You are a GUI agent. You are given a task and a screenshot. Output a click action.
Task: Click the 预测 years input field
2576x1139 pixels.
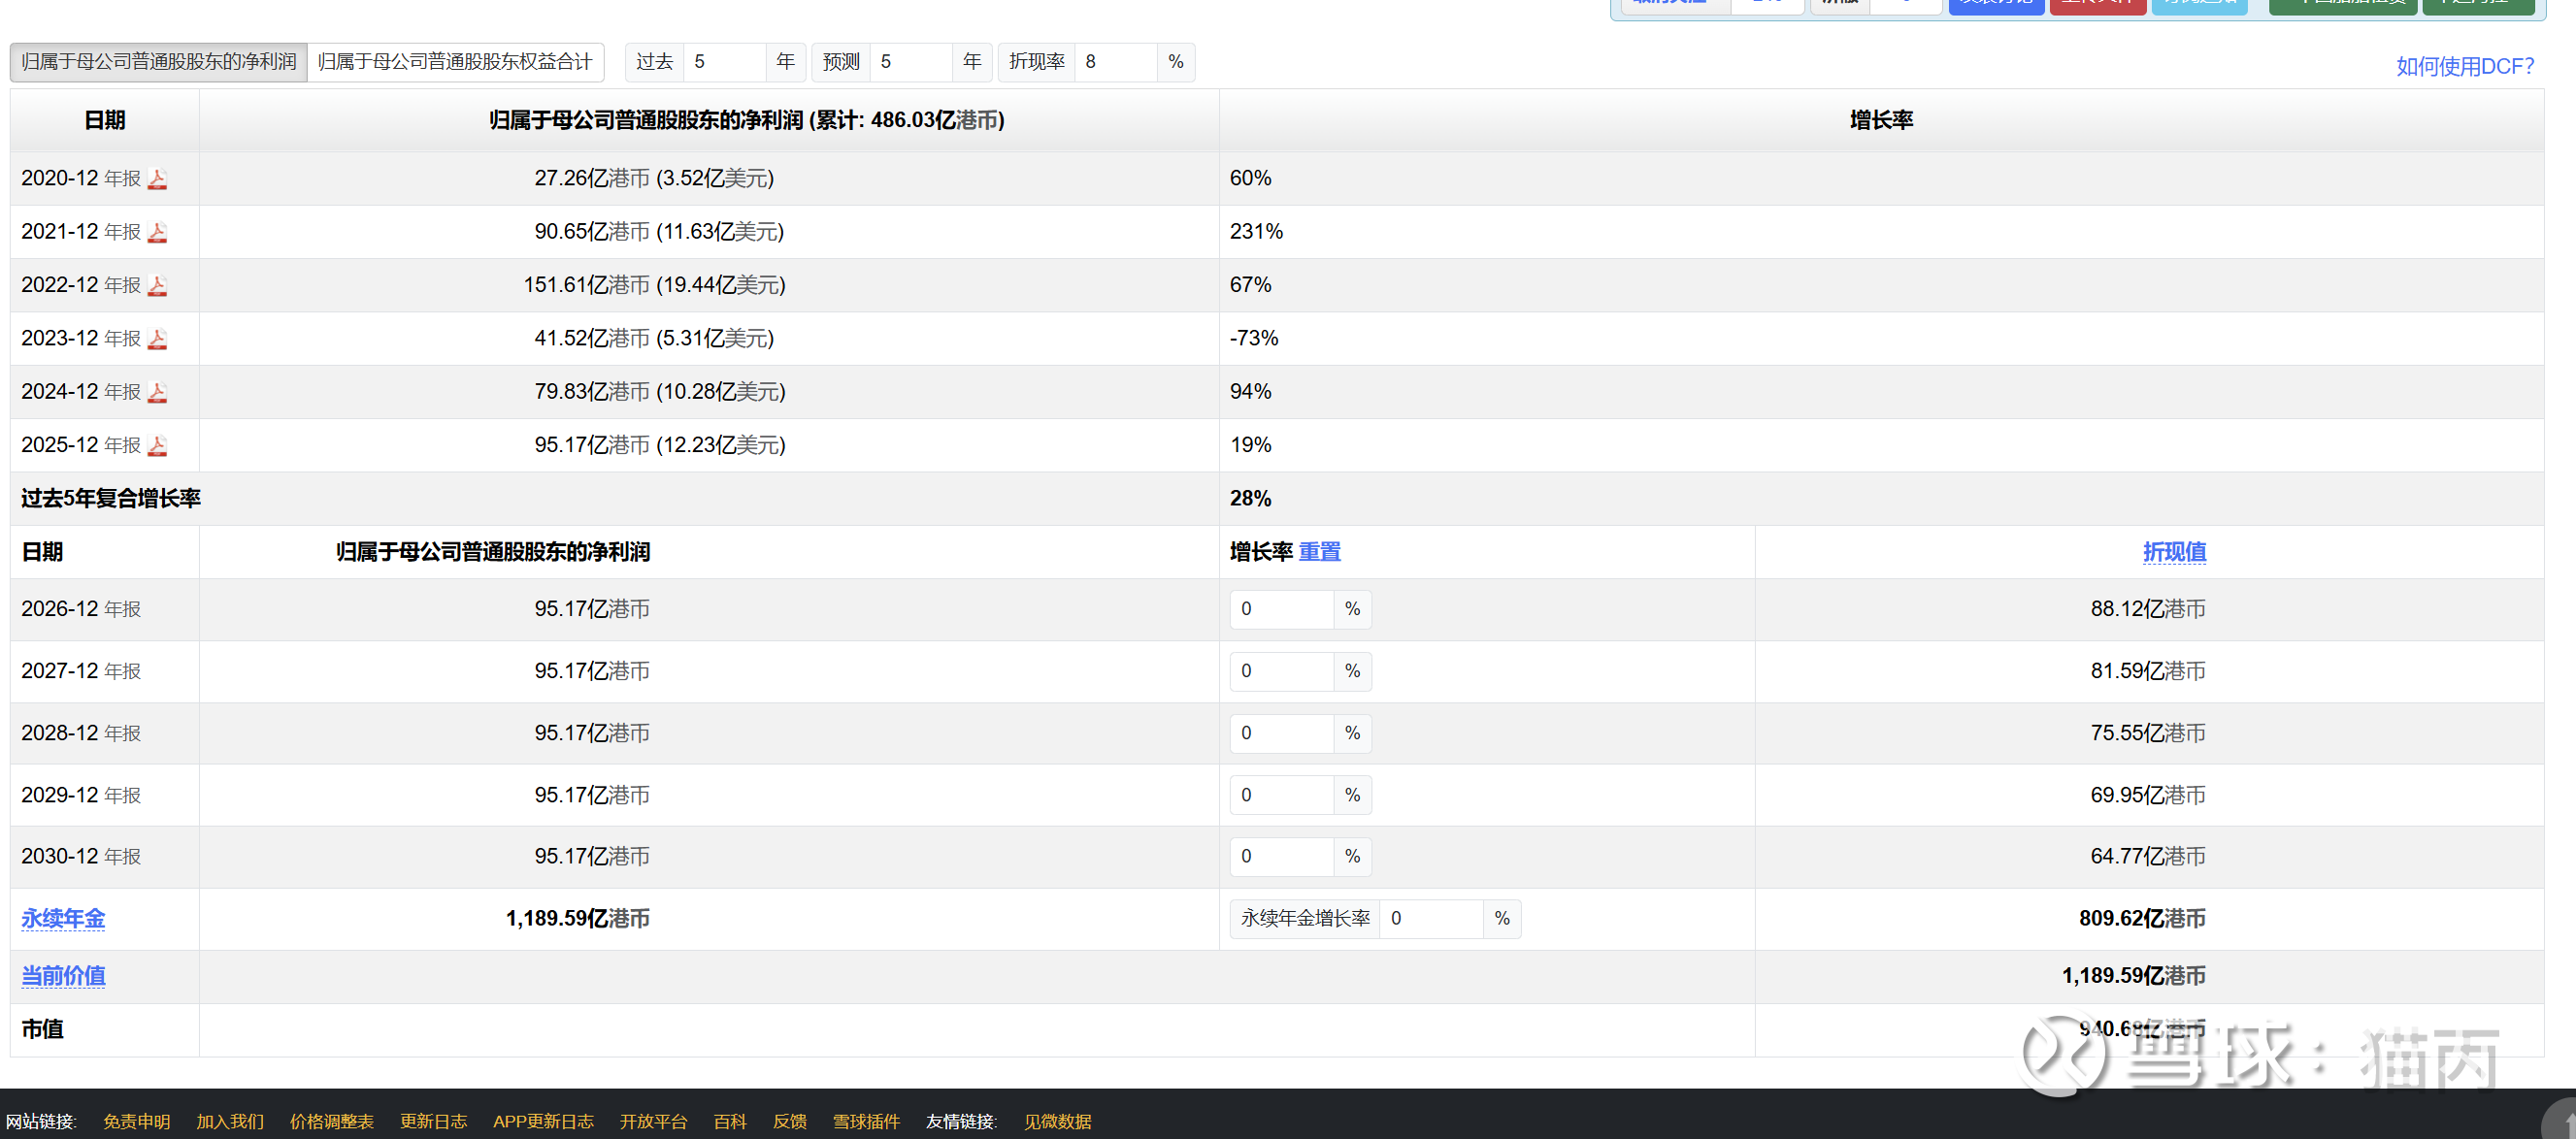point(910,62)
